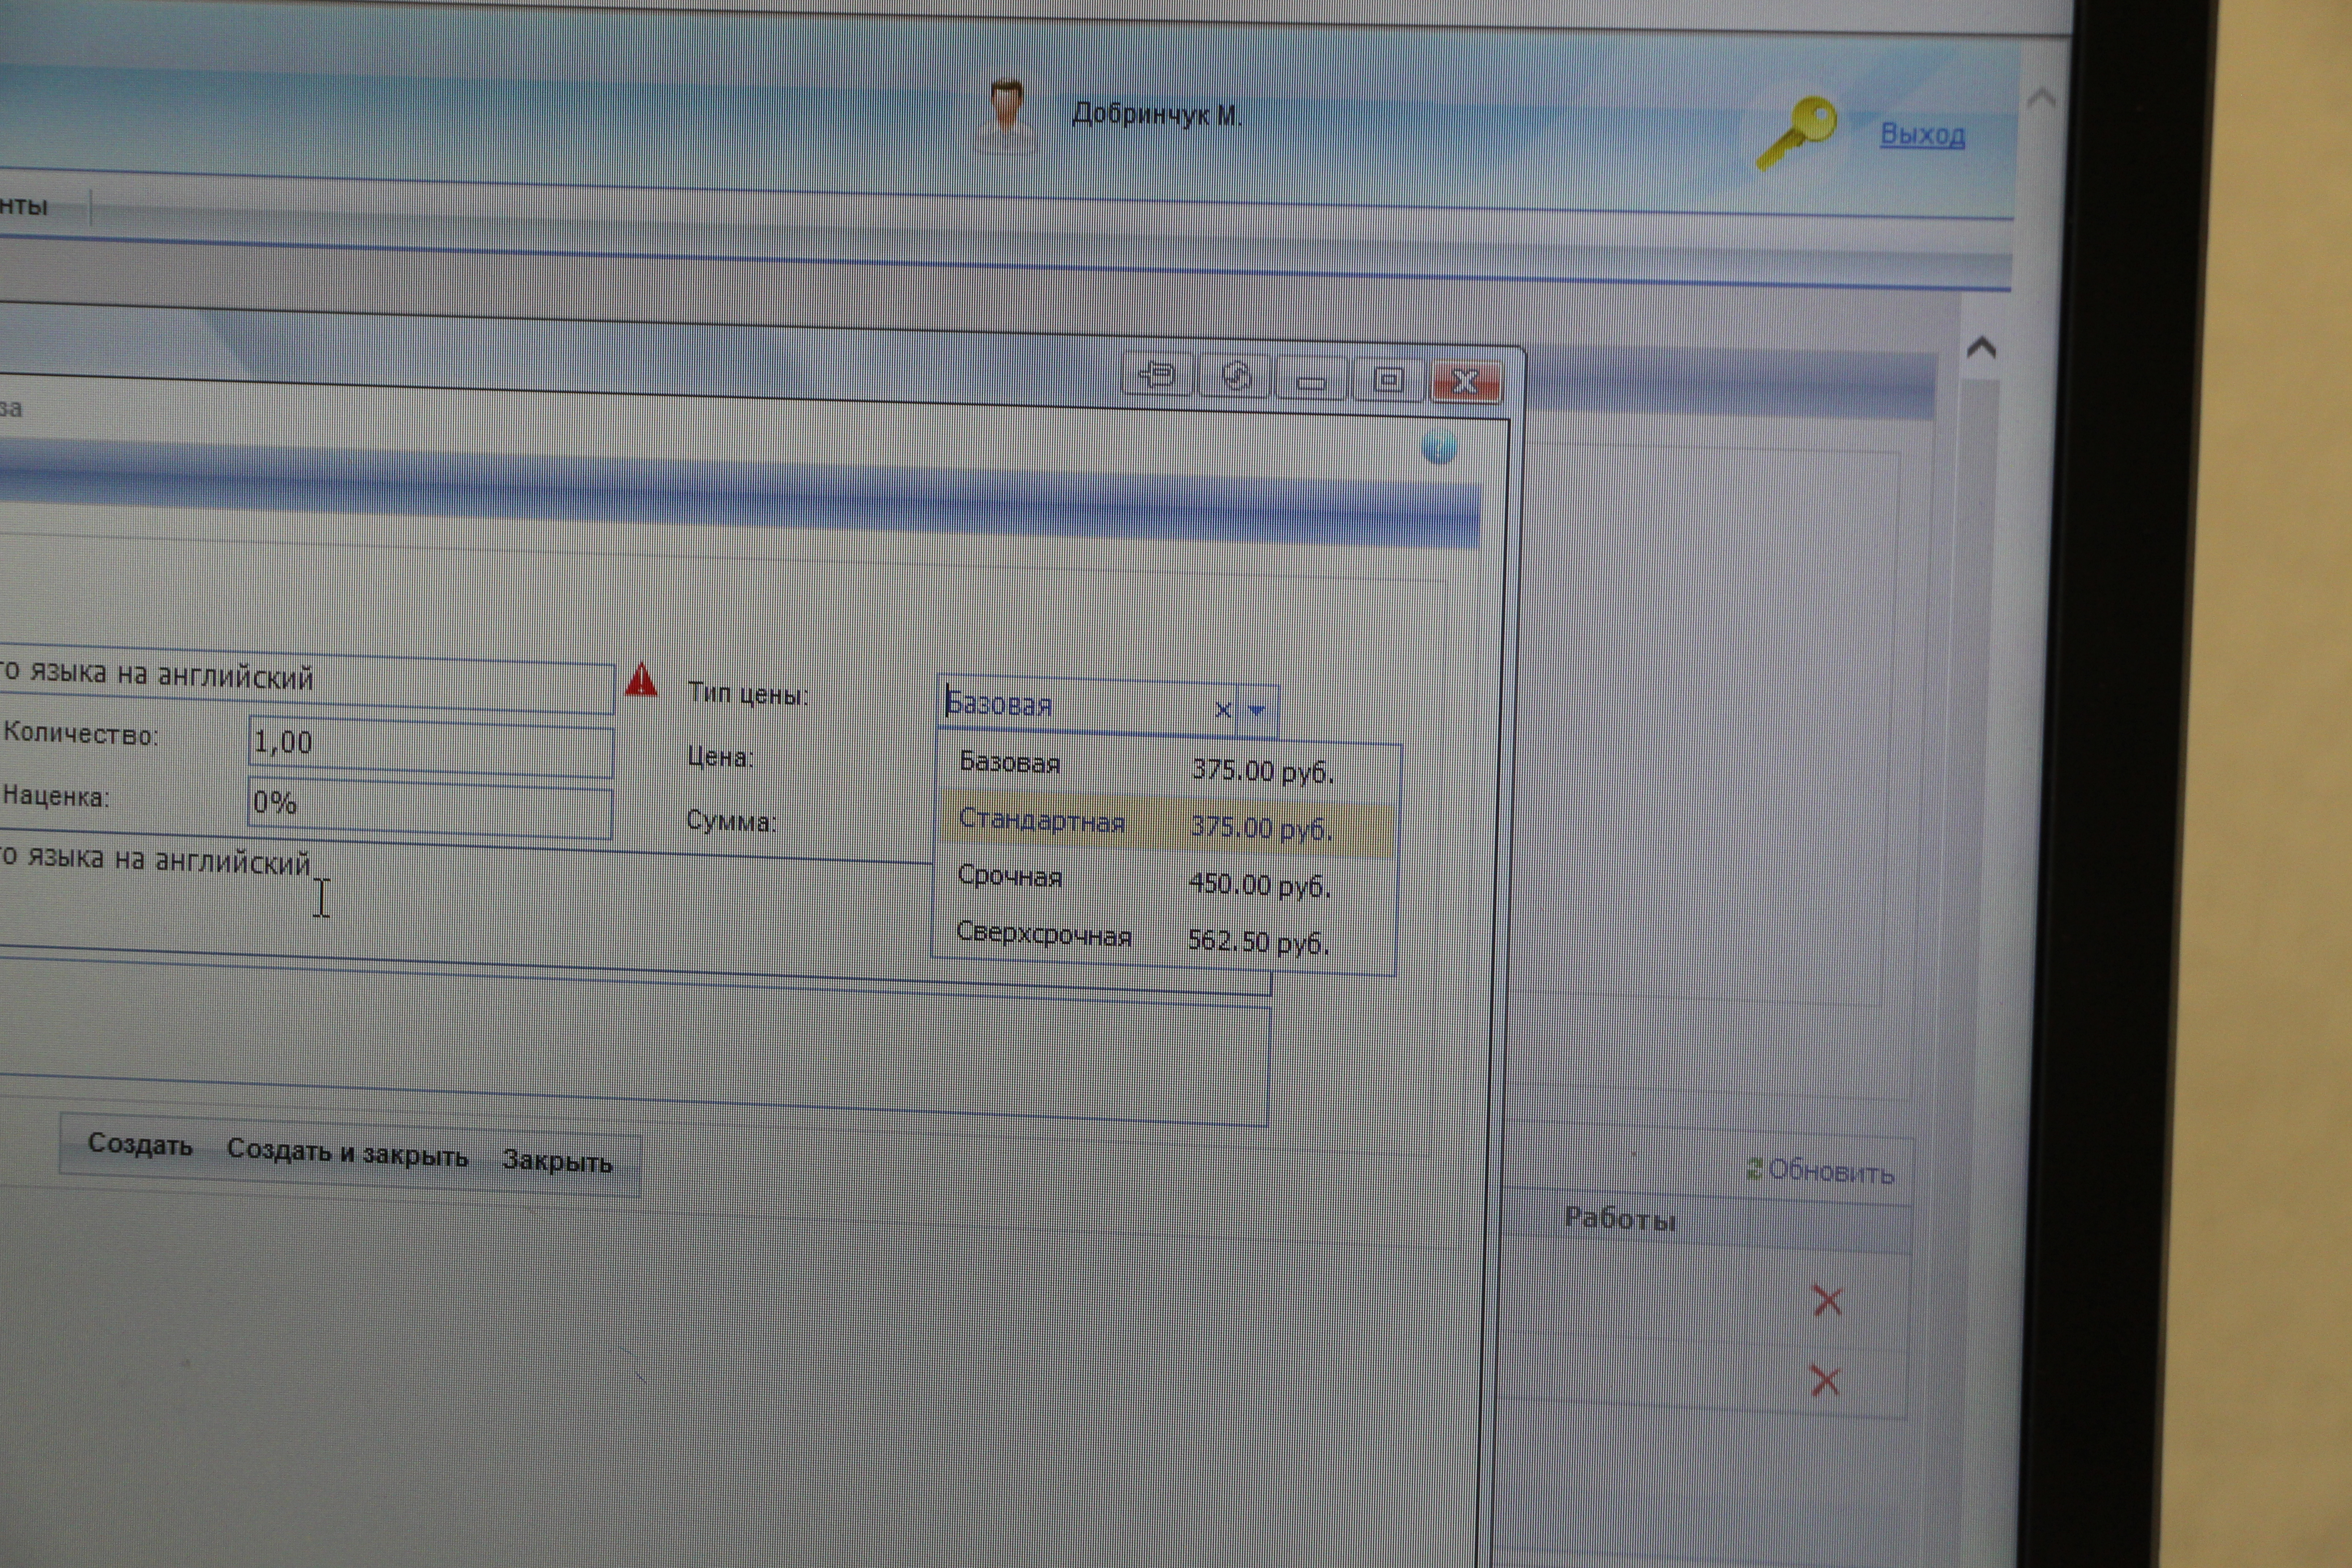Click the reload icon in dialog title bar
Viewport: 2352px width, 1568px height.
pyautogui.click(x=1236, y=377)
